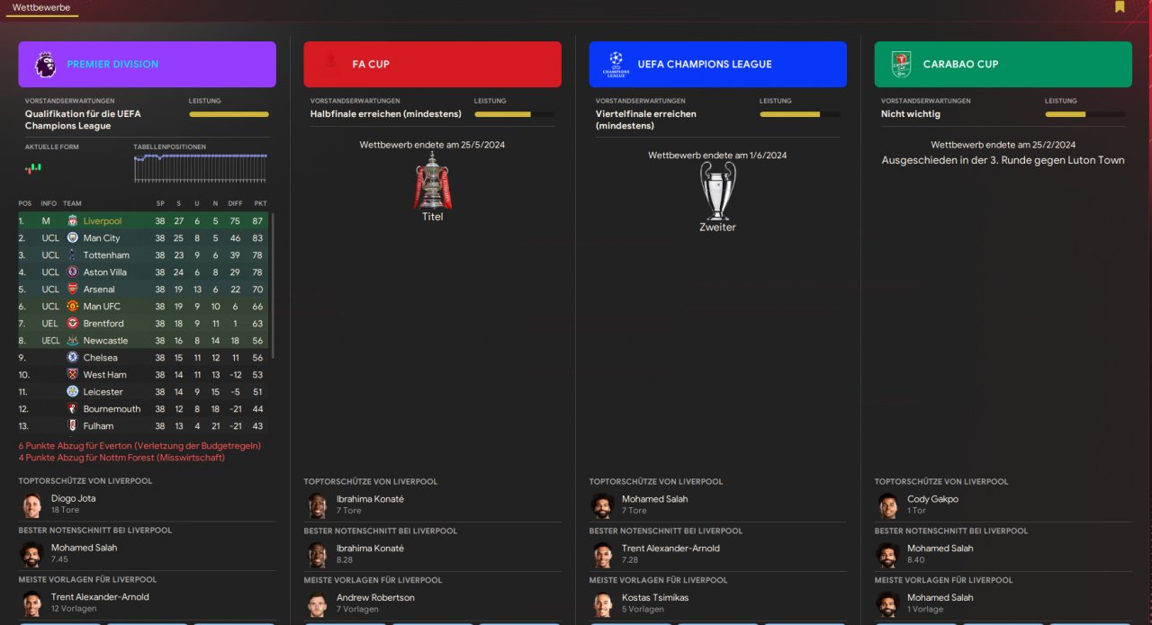Viewport: 1152px width, 625px height.
Task: Click the UEFA Champions League logo
Action: coord(616,64)
